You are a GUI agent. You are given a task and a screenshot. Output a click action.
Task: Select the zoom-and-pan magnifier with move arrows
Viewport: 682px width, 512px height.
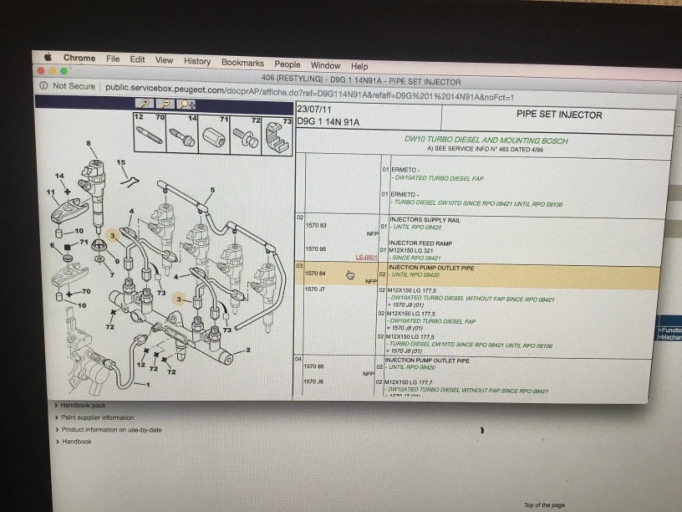pyautogui.click(x=187, y=104)
